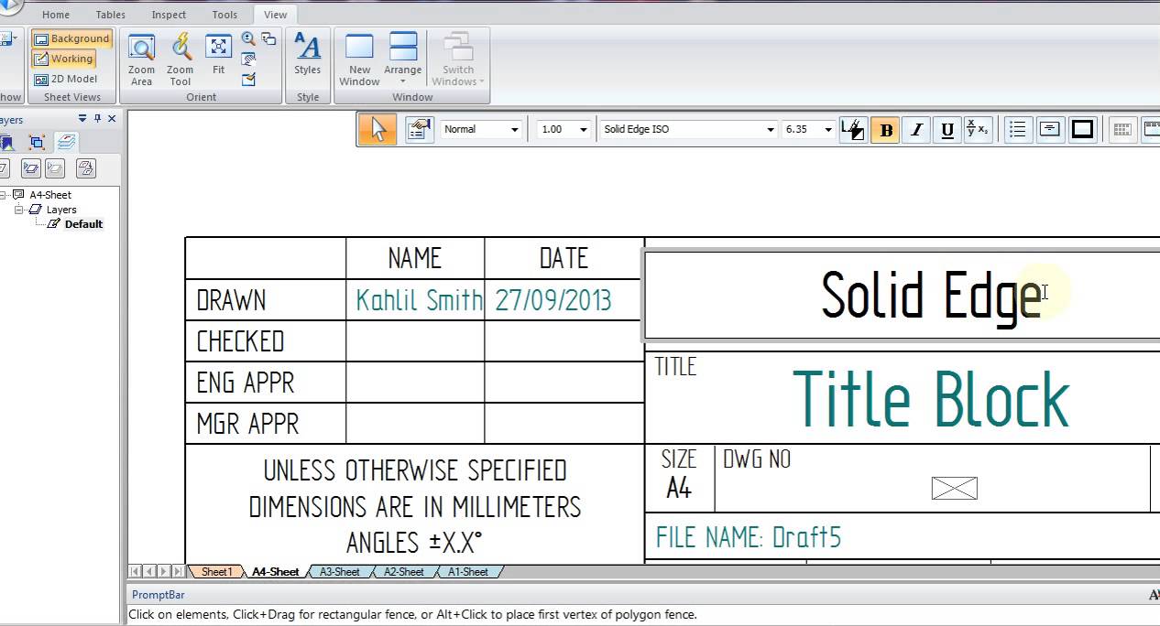Image resolution: width=1160 pixels, height=626 pixels.
Task: Open text properties hand icon
Action: 419,130
